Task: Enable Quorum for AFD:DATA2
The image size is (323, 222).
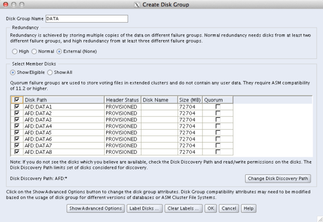Action: coord(217,113)
